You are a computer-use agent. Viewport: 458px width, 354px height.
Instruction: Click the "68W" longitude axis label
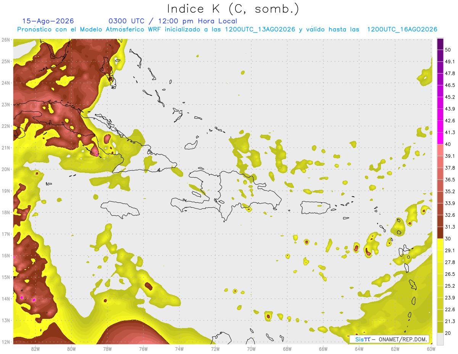point(287,349)
